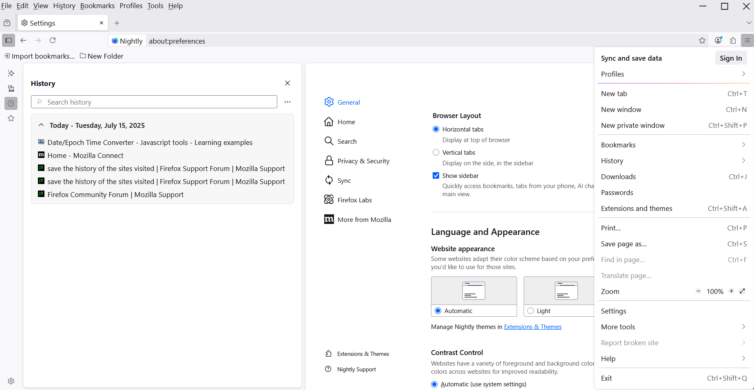Select the Vertical tabs radio button
The image size is (754, 390).
(436, 152)
